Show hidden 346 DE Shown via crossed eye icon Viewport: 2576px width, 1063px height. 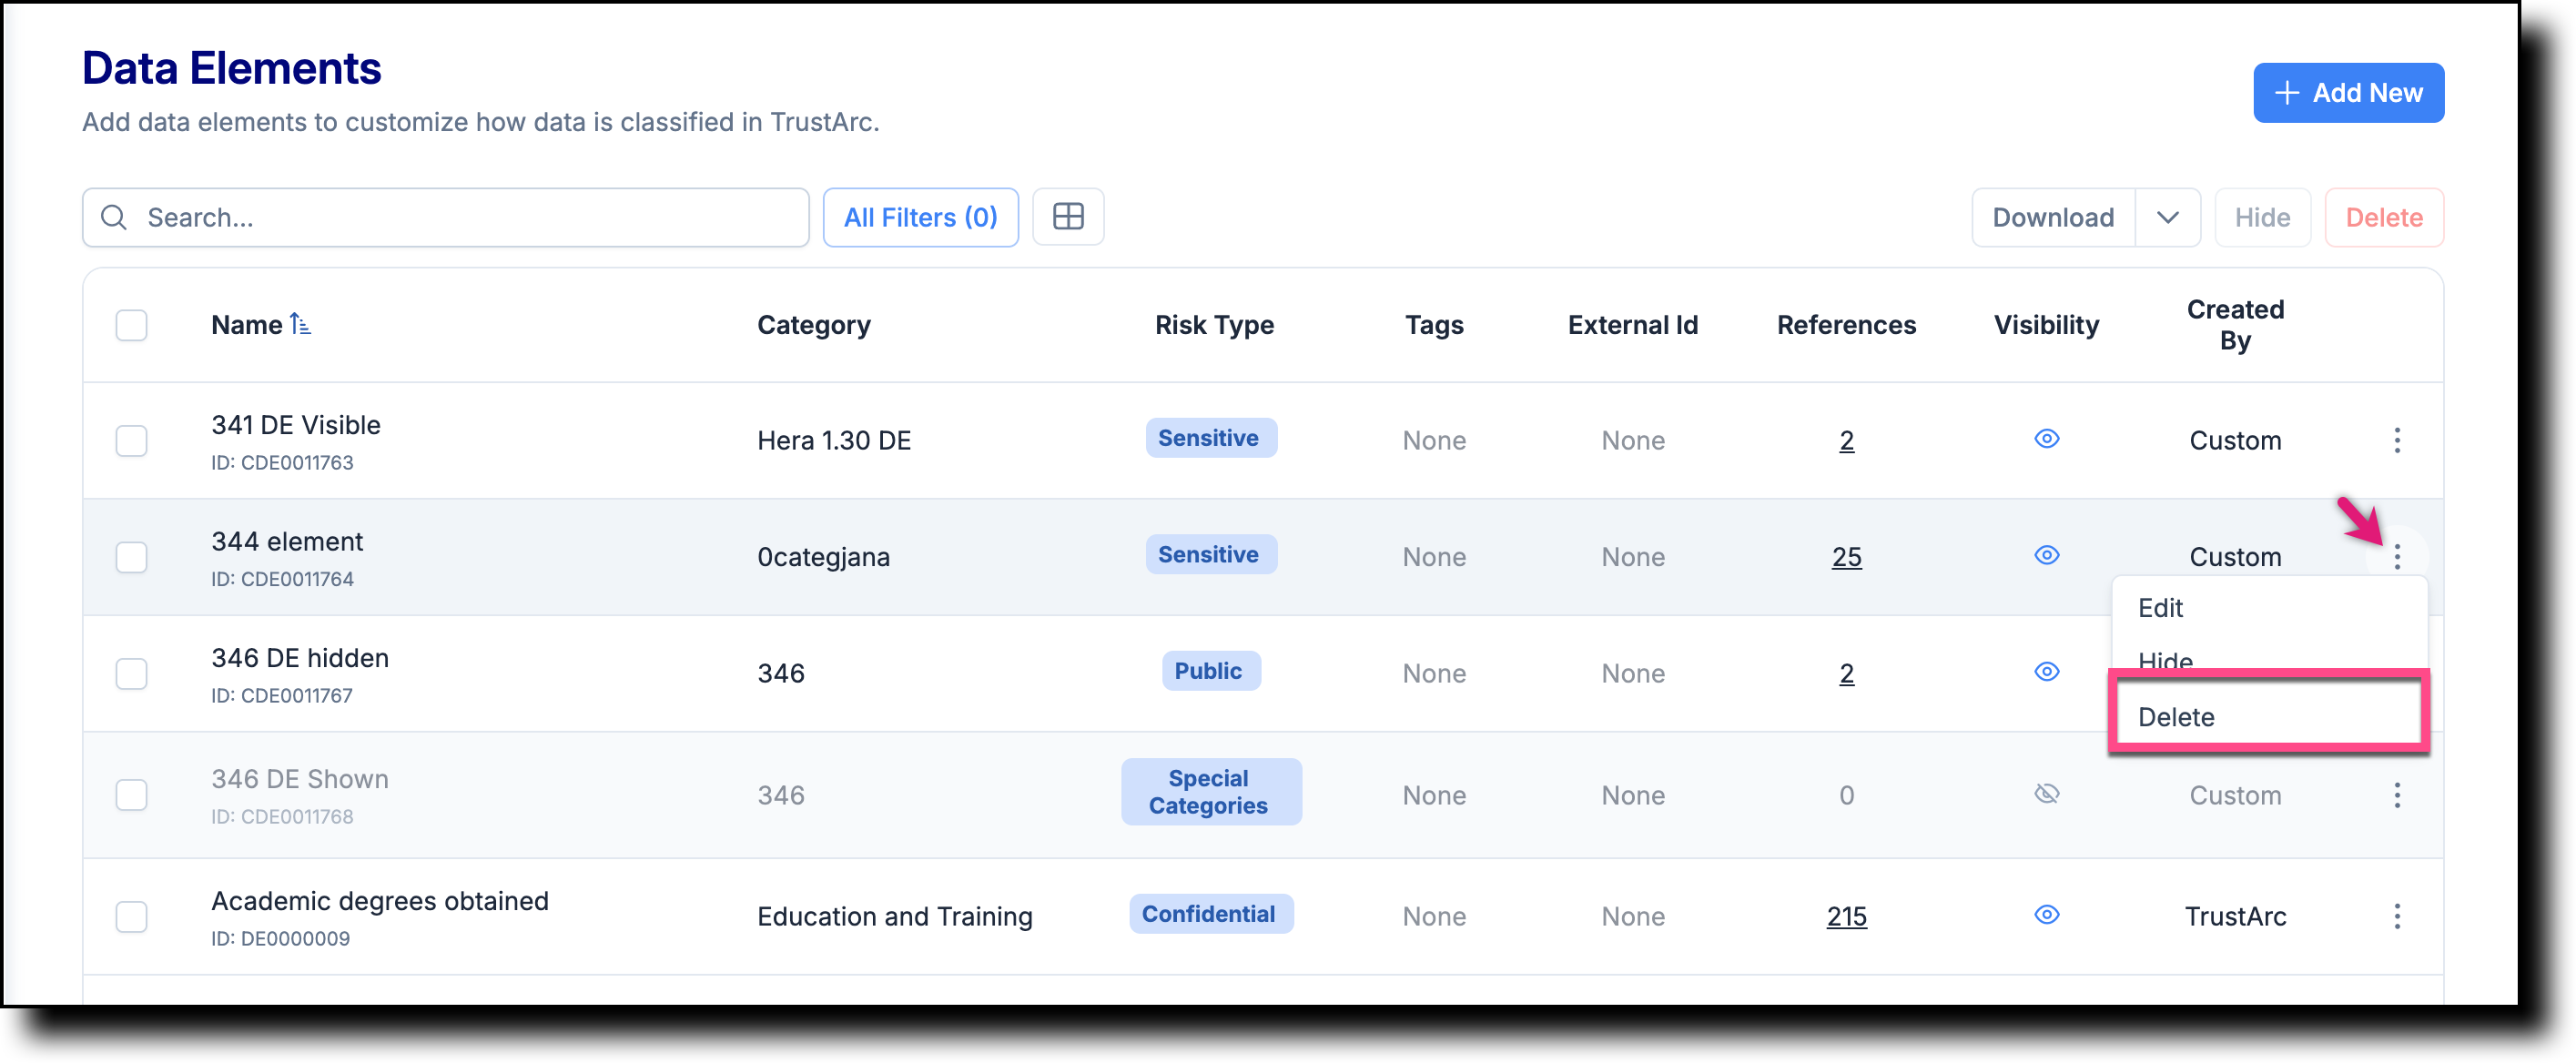coord(2046,793)
